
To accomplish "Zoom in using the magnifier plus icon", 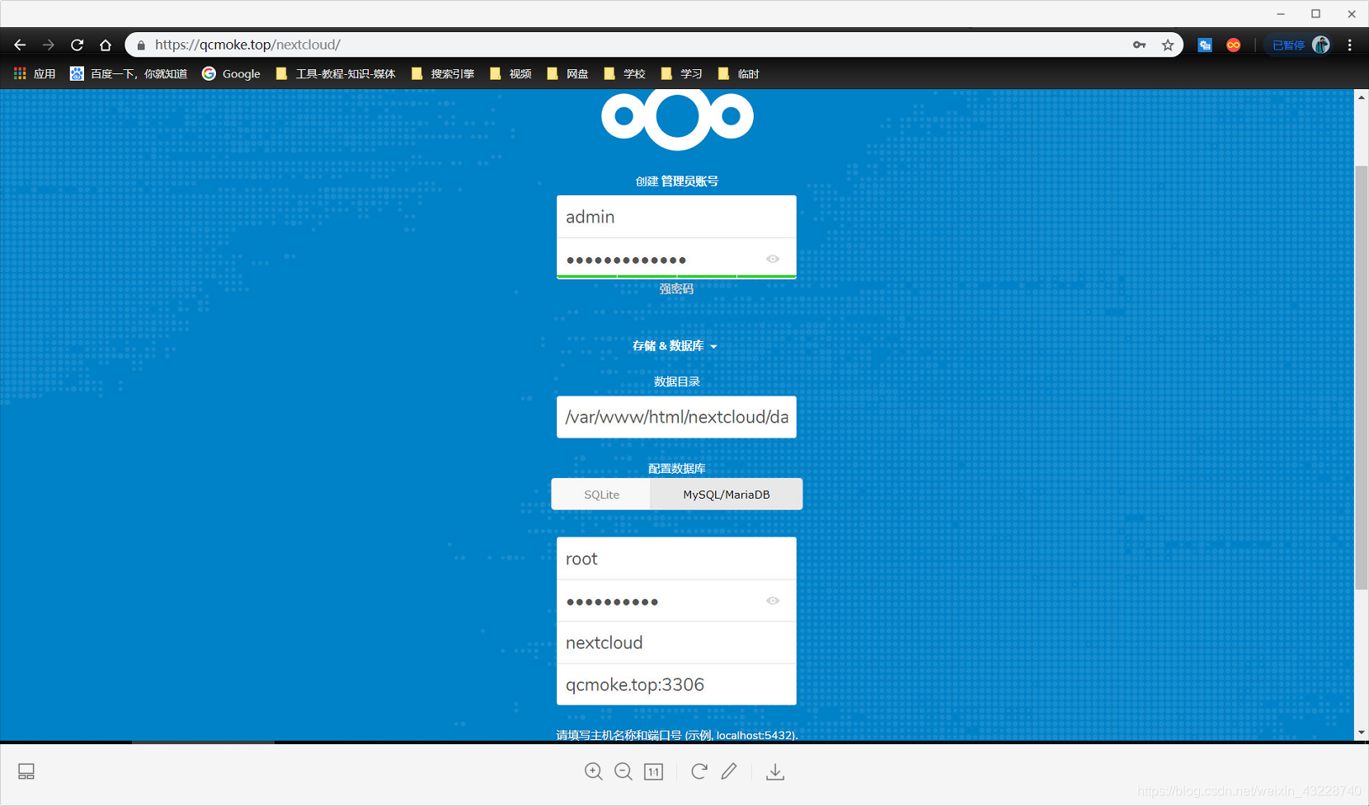I will 594,771.
